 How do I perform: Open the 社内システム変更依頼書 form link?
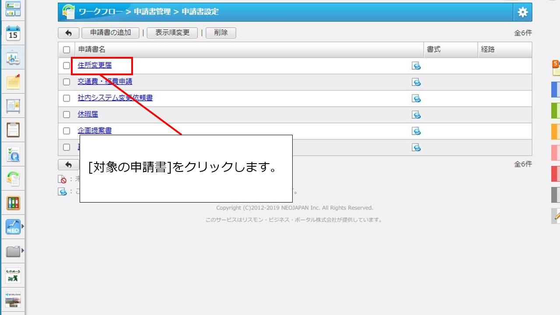115,98
